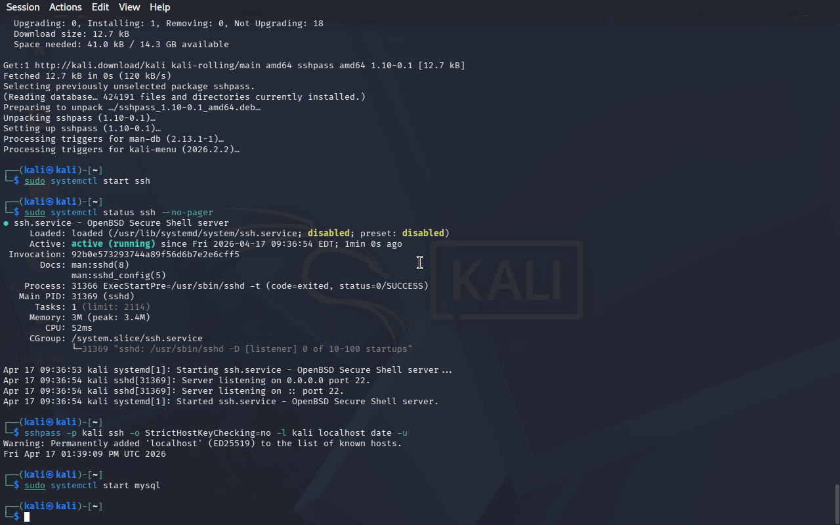Open the Help menu
This screenshot has width=840, height=525.
(160, 7)
